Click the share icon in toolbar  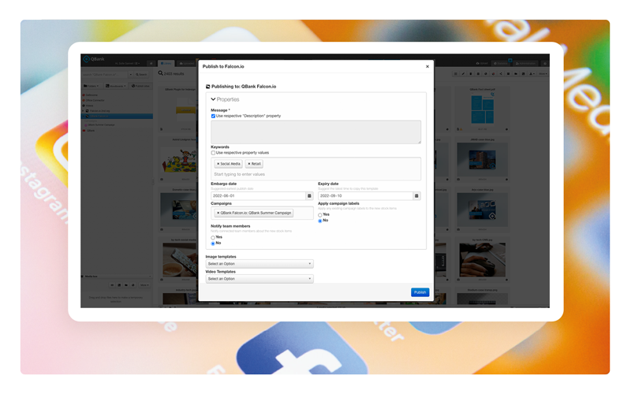501,74
